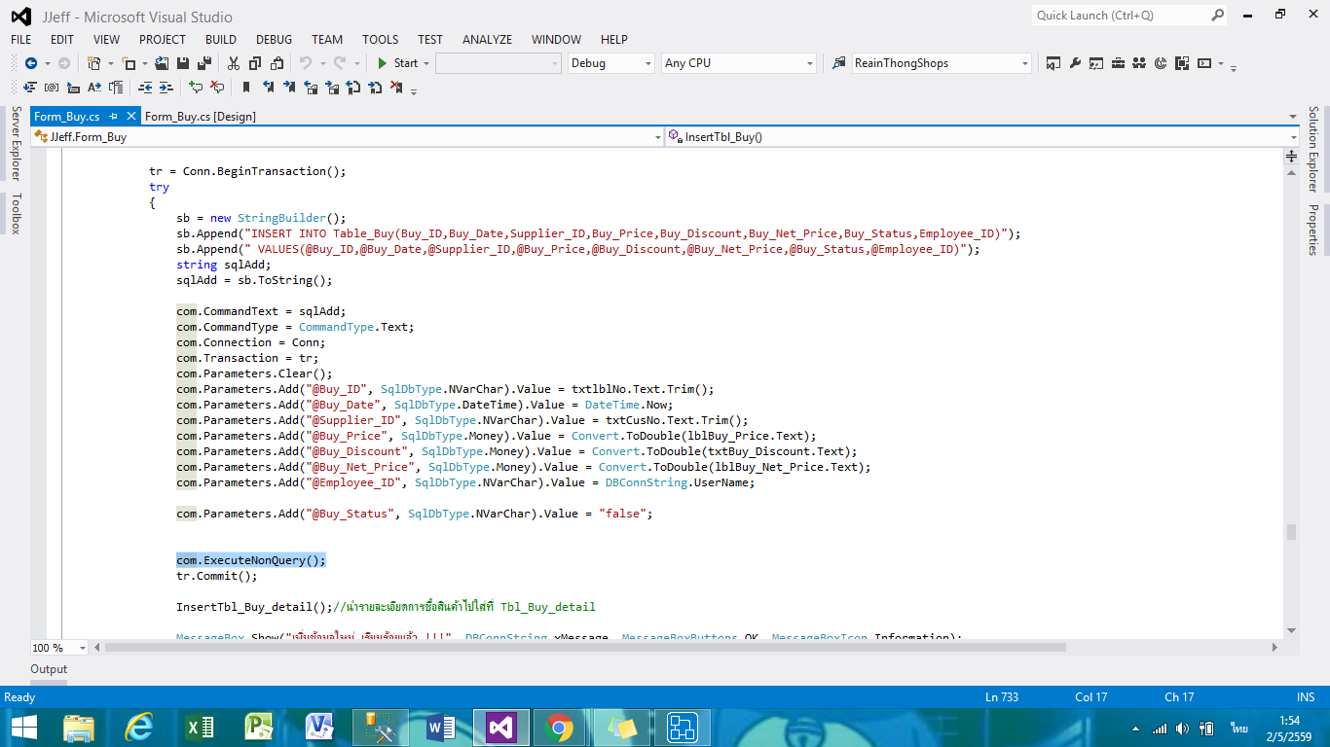
Task: Click the Decrease Indent icon
Action: pos(145,88)
